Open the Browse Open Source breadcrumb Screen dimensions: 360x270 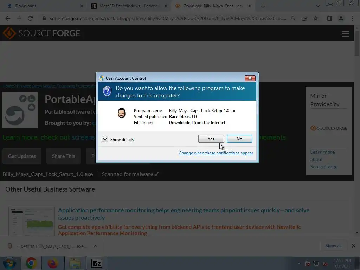[36, 86]
